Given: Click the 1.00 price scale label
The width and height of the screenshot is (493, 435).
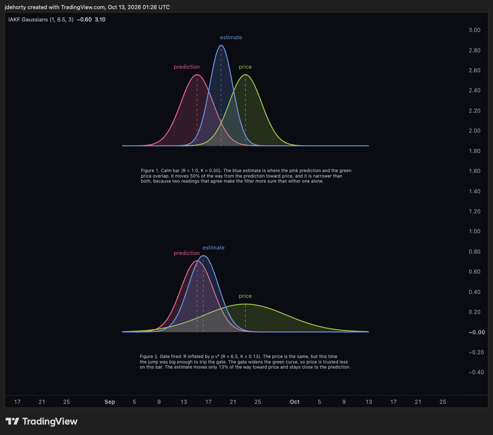Looking at the screenshot, I should point(474,231).
